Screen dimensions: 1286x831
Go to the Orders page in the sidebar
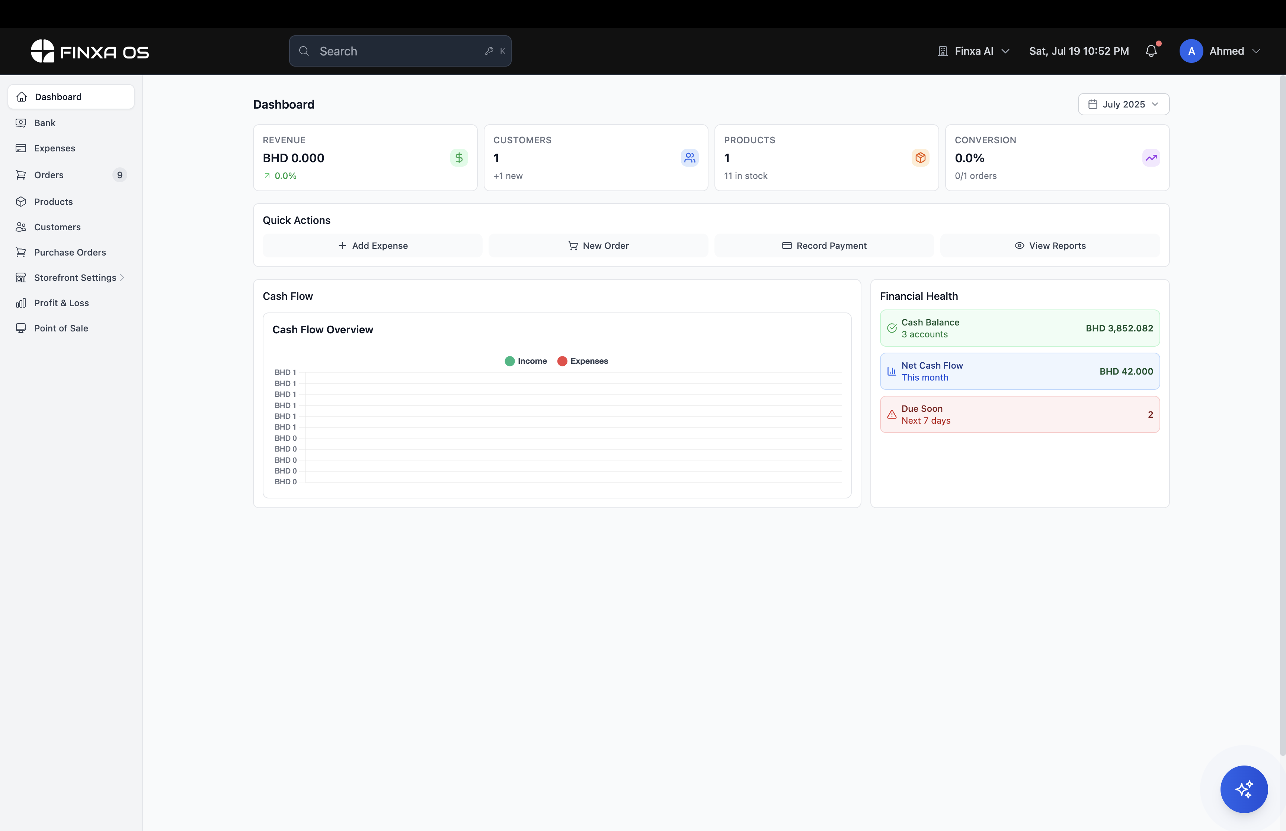(x=49, y=175)
